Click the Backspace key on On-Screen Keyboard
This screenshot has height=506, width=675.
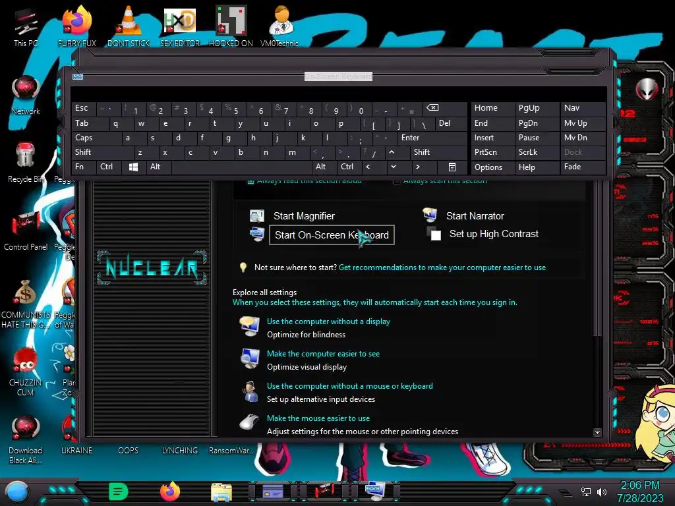click(444, 109)
